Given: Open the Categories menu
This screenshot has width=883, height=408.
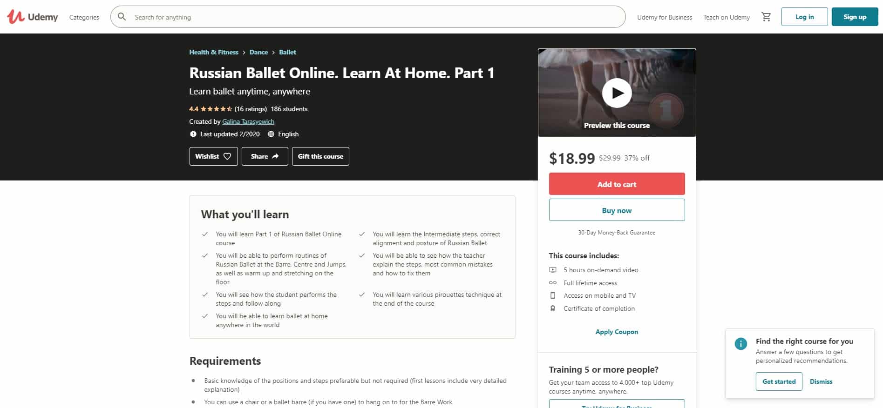Looking at the screenshot, I should coord(84,17).
